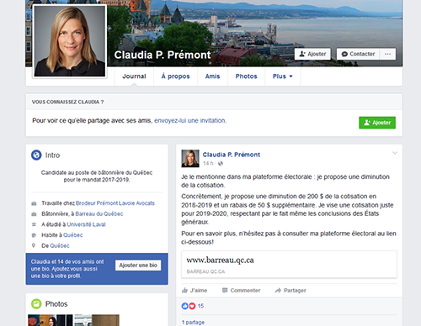Click the globe icon beside Intro
421x326 pixels.
(36, 155)
